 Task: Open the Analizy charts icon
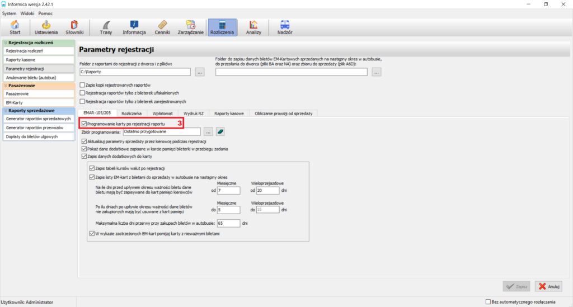[x=253, y=28]
